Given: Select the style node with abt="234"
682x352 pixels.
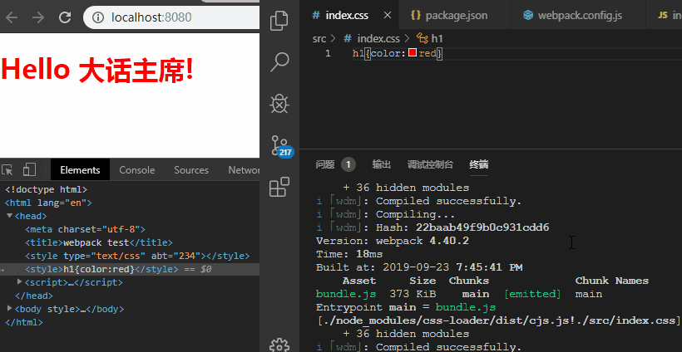Looking at the screenshot, I should coord(137,256).
